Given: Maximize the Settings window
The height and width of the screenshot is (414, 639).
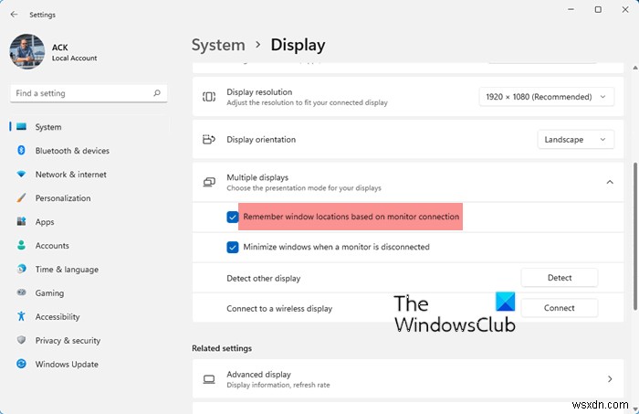Looking at the screenshot, I should [x=598, y=9].
